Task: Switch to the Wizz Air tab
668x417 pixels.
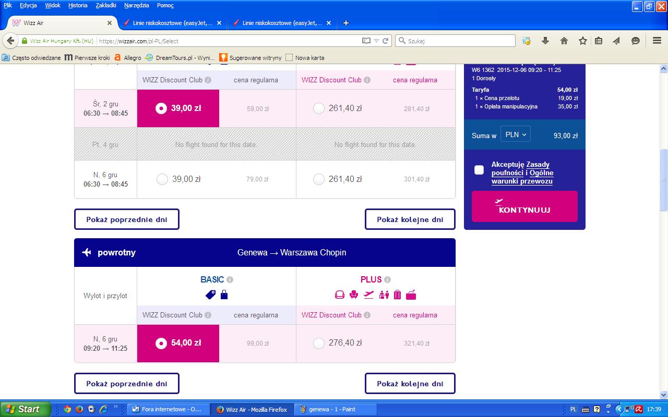Action: pyautogui.click(x=62, y=23)
